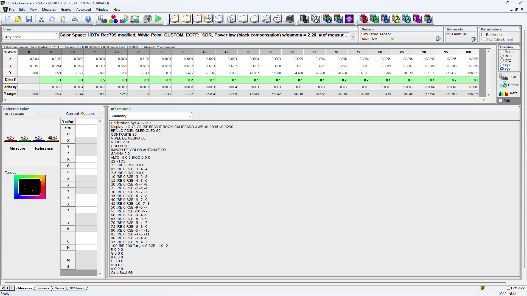
Task: Print with the printer icon
Action: click(x=75, y=19)
